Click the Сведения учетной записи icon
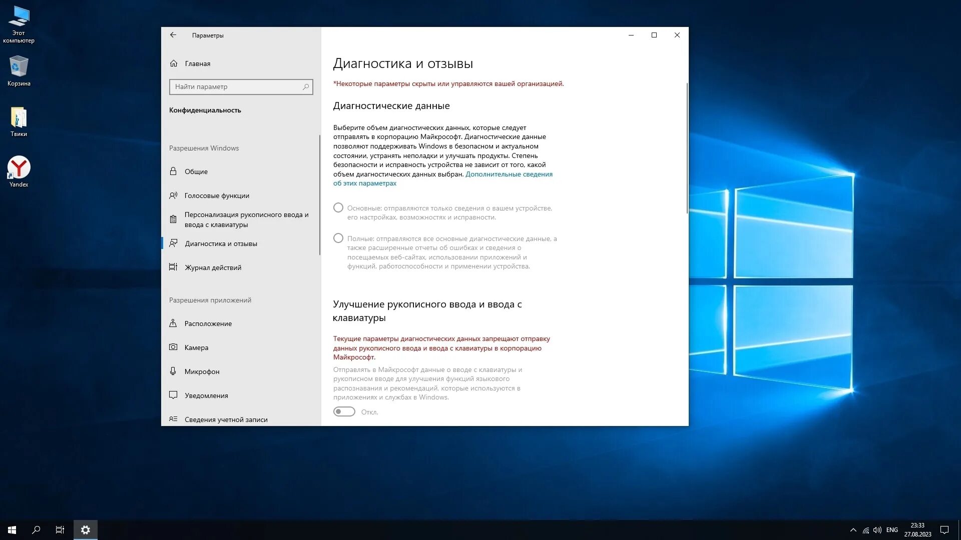Screen dimensions: 961x540 [173, 419]
